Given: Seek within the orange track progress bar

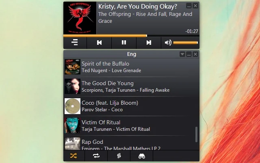Looking at the screenshot, I should (x=131, y=35).
